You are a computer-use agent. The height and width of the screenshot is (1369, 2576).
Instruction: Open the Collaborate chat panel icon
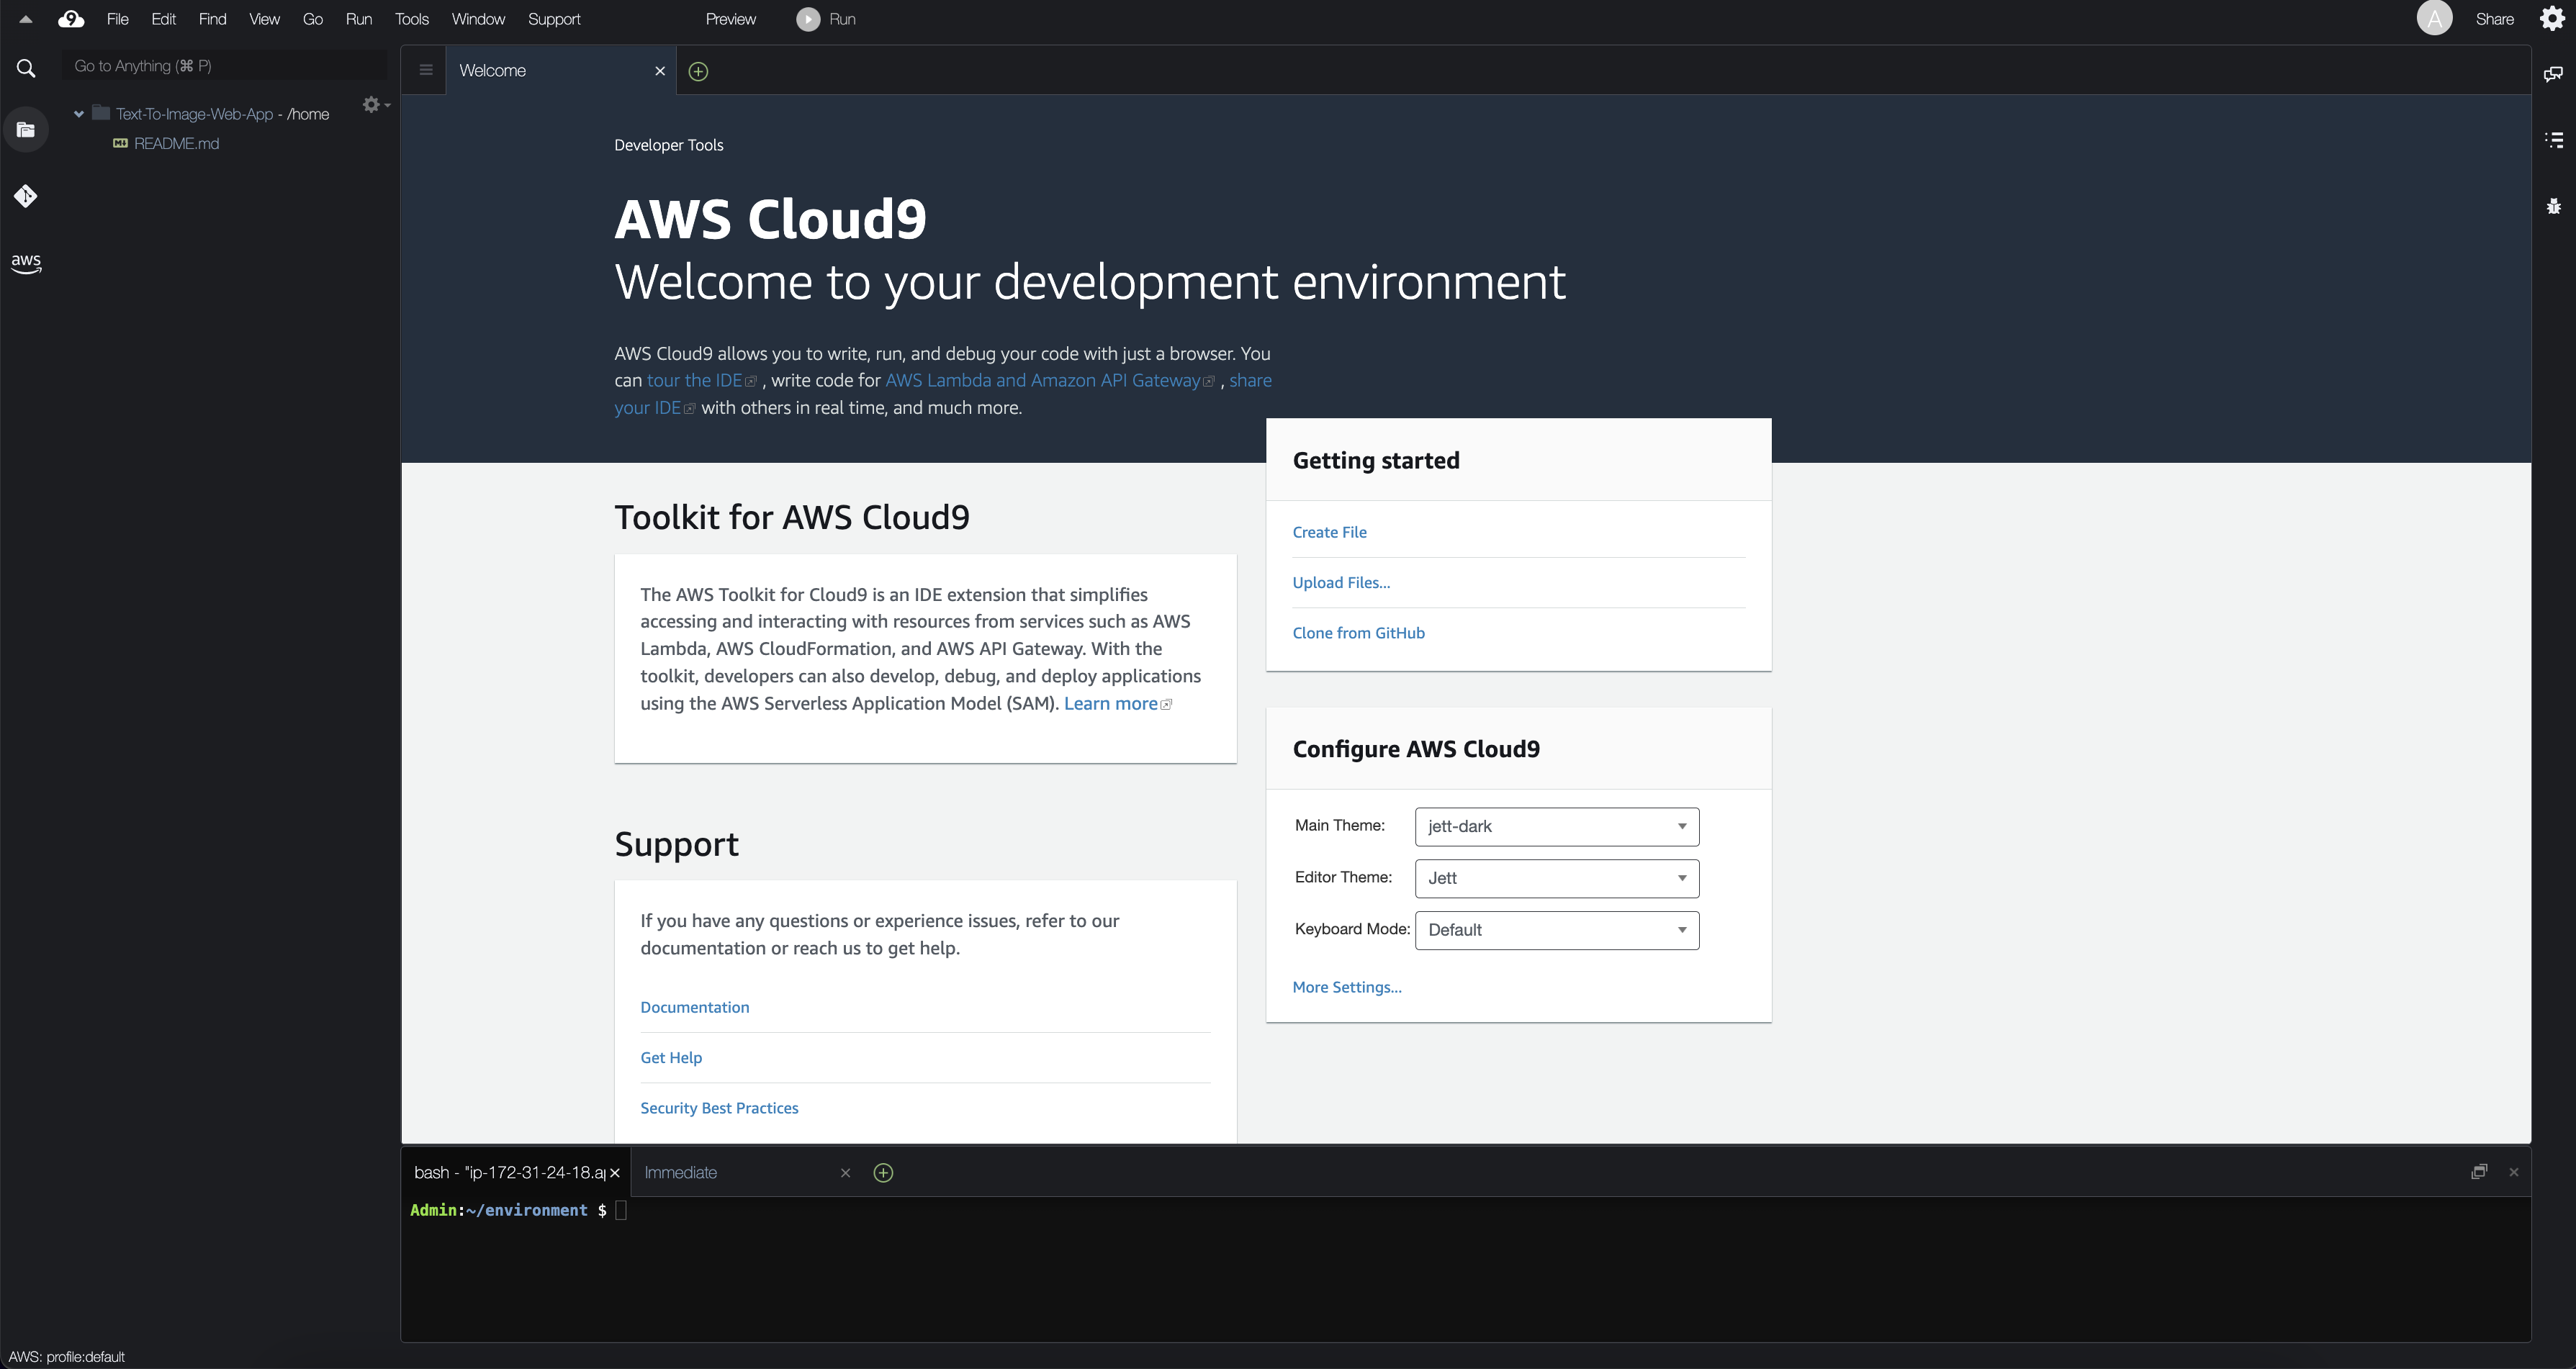point(2553,74)
